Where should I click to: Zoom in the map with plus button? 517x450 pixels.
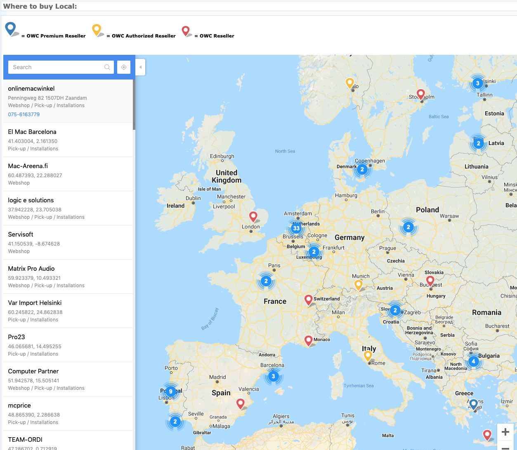505,432
